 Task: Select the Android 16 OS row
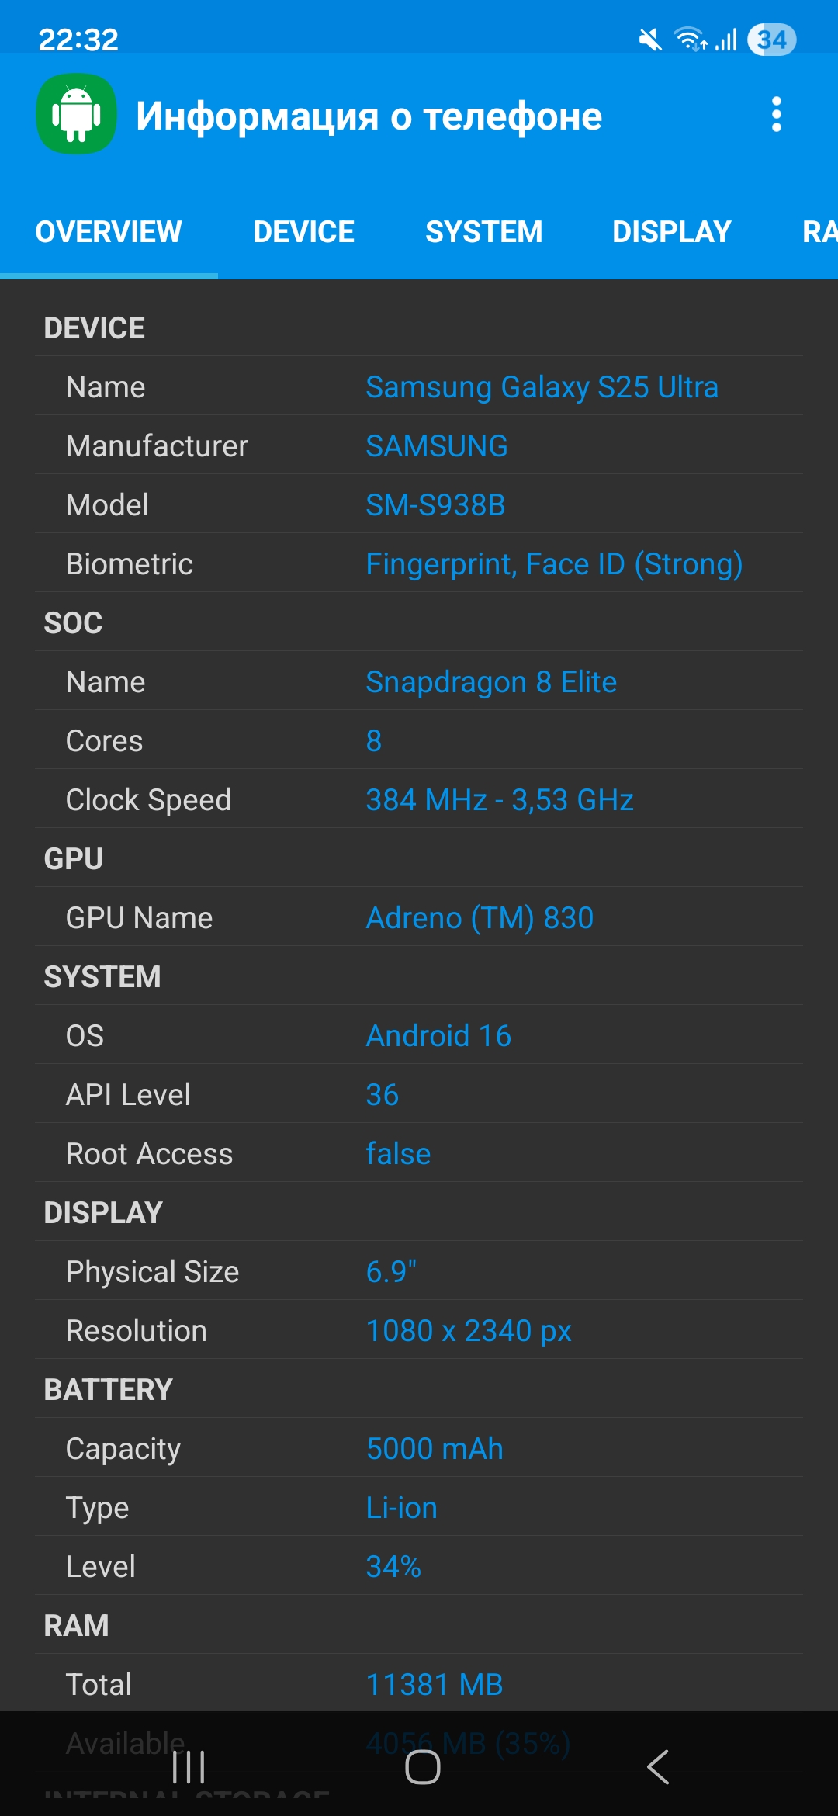[x=419, y=1036]
